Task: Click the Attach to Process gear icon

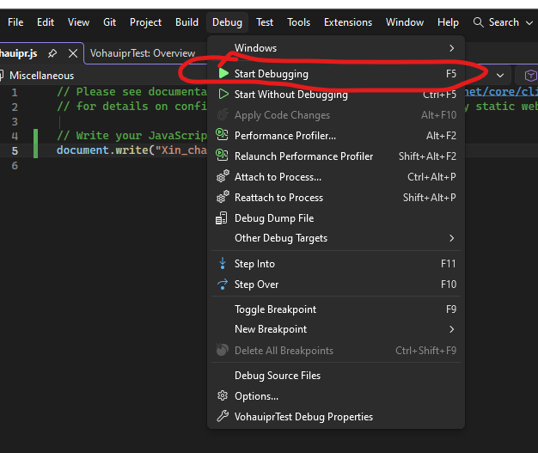Action: pyautogui.click(x=223, y=177)
